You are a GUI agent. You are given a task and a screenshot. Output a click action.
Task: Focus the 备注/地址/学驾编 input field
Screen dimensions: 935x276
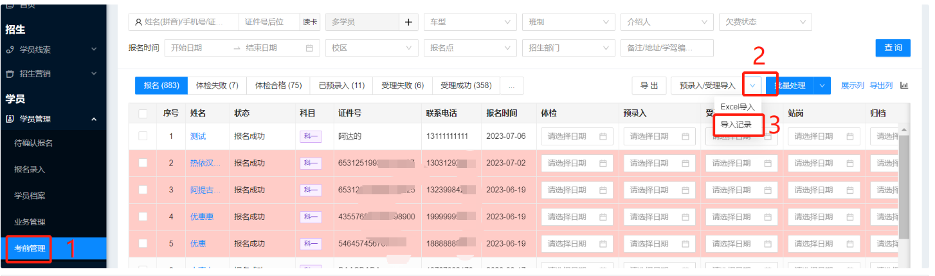point(667,48)
